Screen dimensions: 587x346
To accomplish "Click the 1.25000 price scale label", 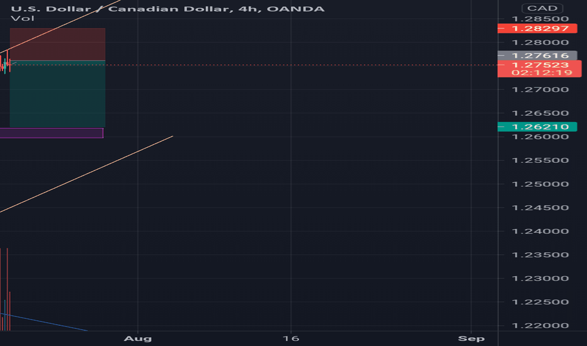I will 540,184.
